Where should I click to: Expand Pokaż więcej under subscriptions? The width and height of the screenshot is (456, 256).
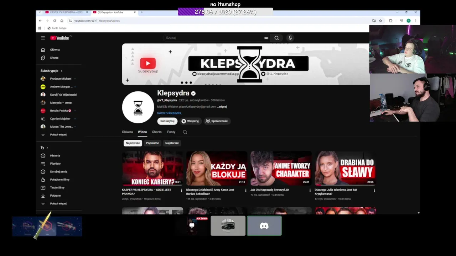pos(59,135)
